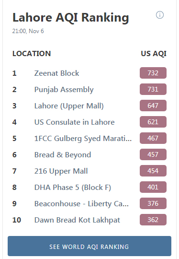Click the See World AQI Ranking button
Viewport: 179px width, 259px height.
(89, 246)
